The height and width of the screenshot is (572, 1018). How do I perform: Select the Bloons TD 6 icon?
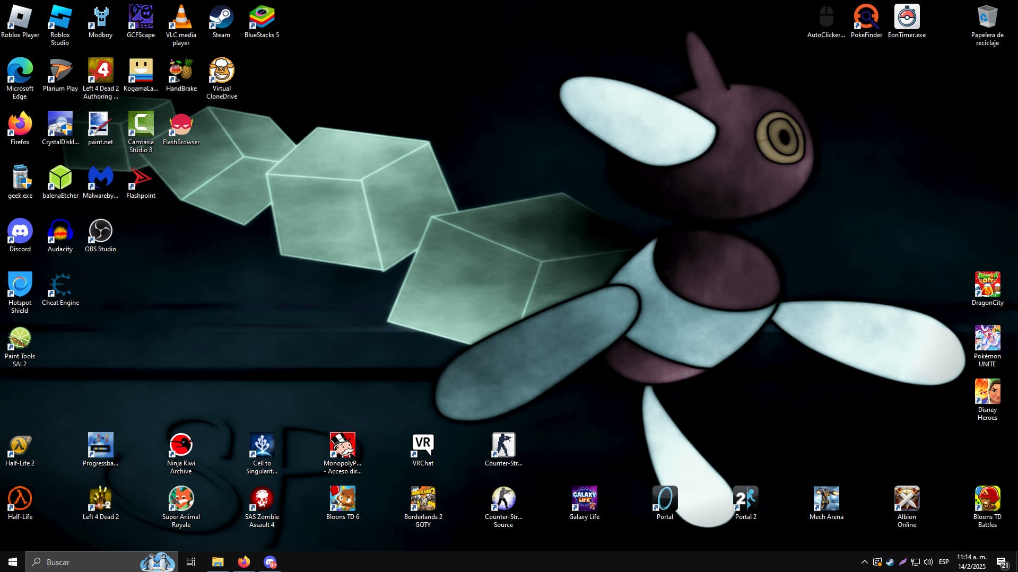click(342, 503)
